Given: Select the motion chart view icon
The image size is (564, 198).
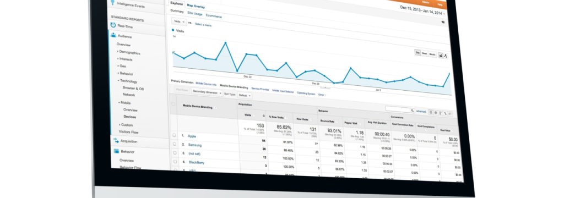Looking at the screenshot, I should tap(446, 56).
